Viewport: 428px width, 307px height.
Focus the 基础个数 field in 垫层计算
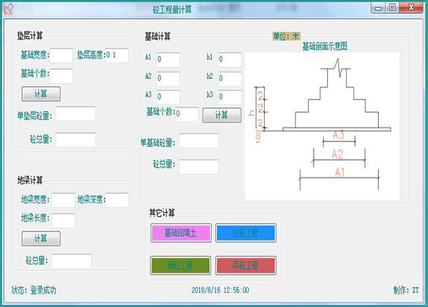(62, 75)
